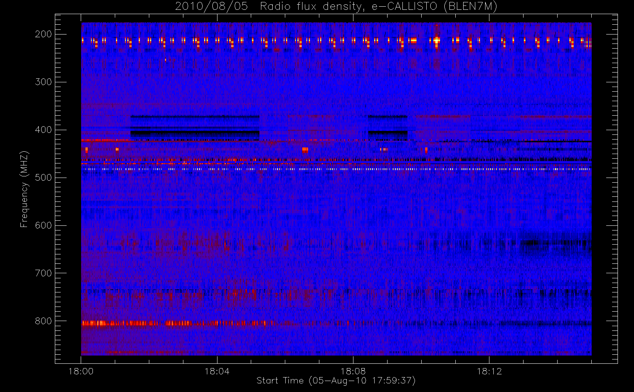Click the 400 frequency tick label
The image size is (634, 392).
pos(43,130)
